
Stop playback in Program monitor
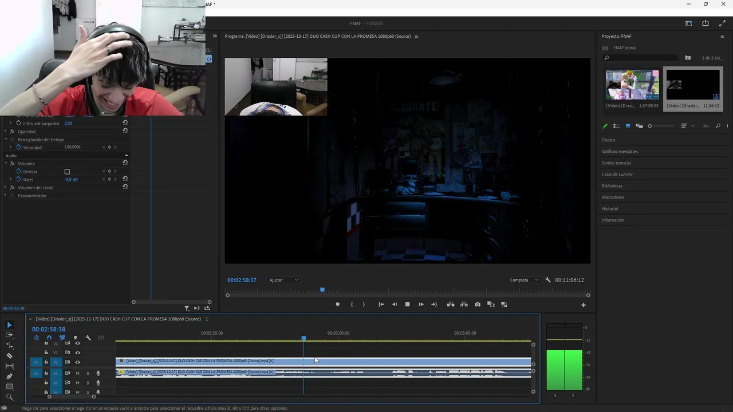point(407,304)
